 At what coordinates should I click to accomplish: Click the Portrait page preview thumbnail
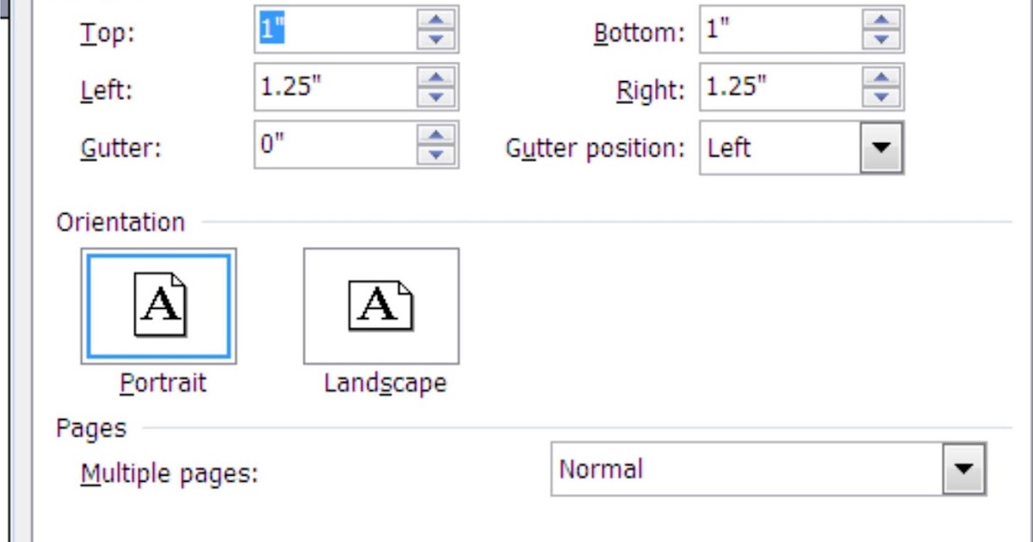tap(159, 305)
